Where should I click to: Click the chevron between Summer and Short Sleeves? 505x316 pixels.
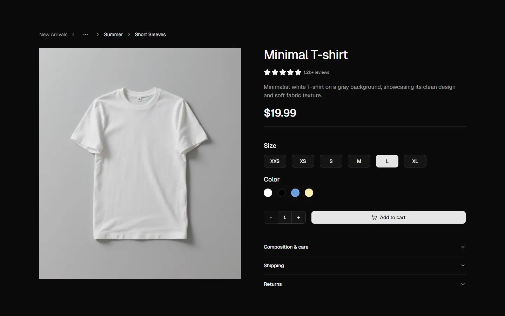tap(128, 34)
